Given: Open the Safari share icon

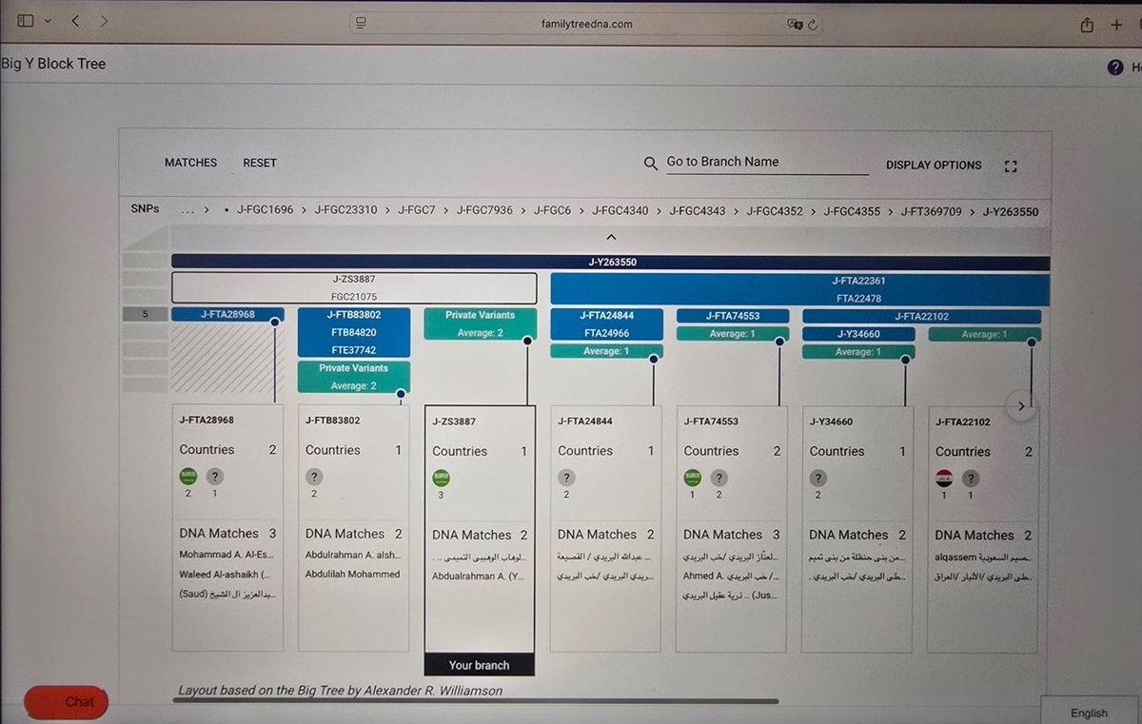Looking at the screenshot, I should (x=1086, y=25).
